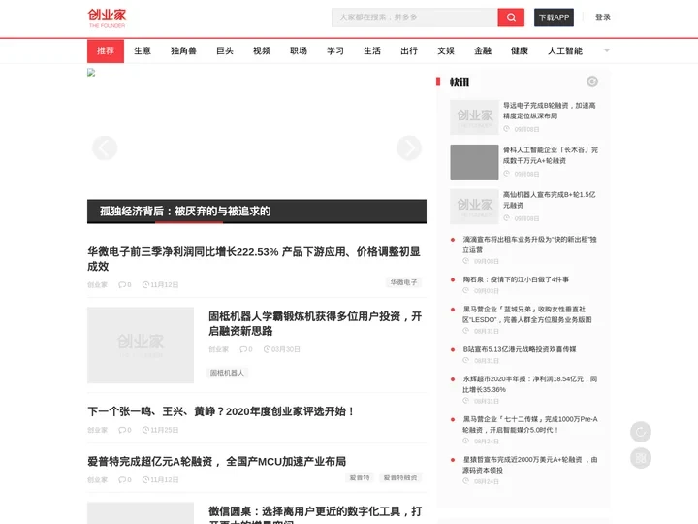Click the 下载APP button
The width and height of the screenshot is (698, 524).
(x=554, y=17)
